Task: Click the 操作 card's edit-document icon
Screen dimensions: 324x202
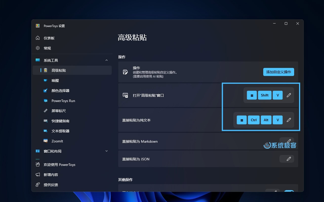Action: 125,72
